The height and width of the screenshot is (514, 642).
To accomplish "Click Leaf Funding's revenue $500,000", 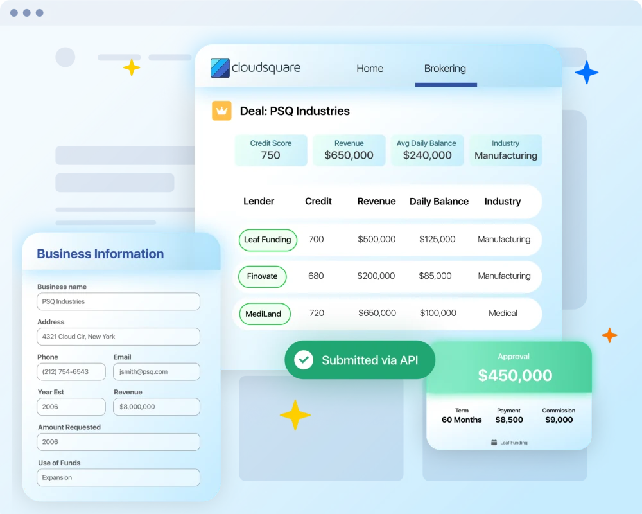I will coord(377,239).
